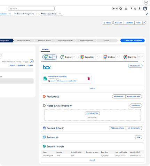
Task: Select the Related tab
Action: (x=45, y=50)
